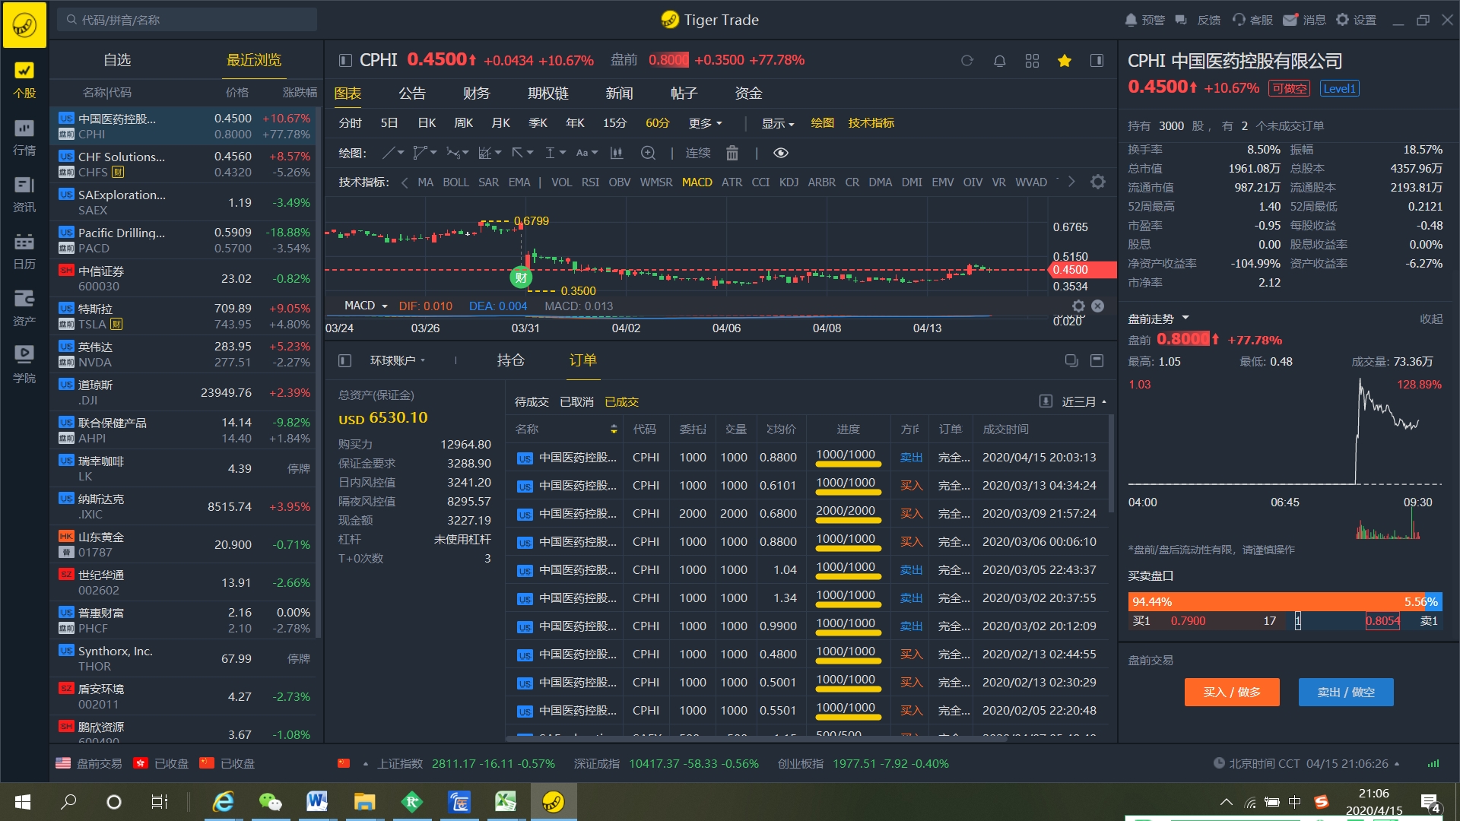This screenshot has height=821, width=1460.
Task: Switch to the 持仓 positions tab
Action: coord(510,360)
